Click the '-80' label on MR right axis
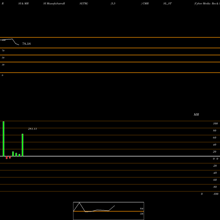 coord(215,187)
